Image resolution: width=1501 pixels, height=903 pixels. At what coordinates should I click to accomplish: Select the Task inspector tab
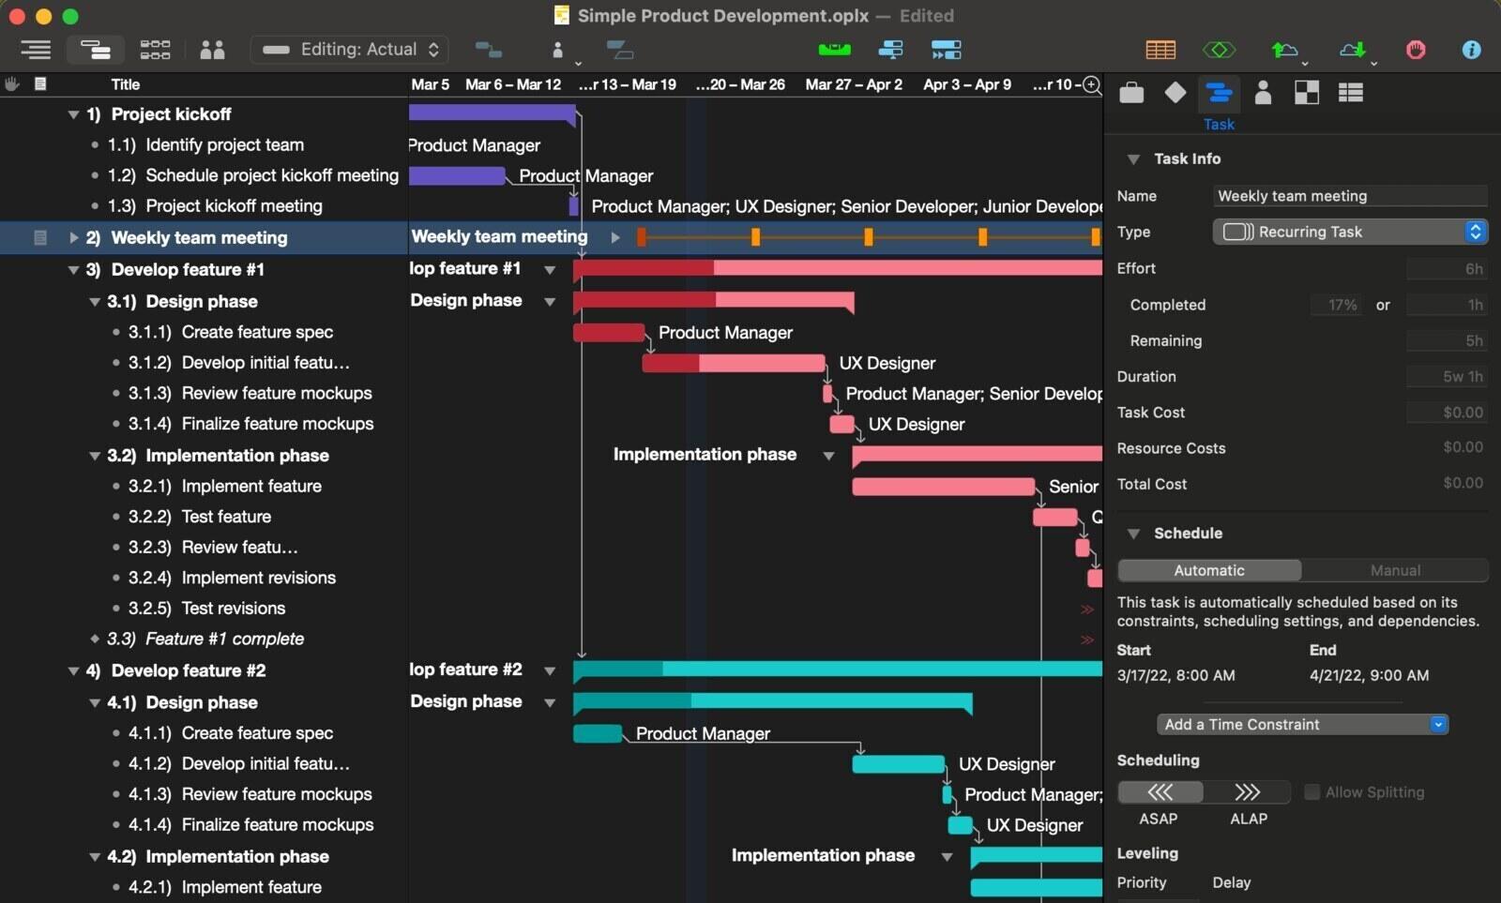click(1219, 104)
